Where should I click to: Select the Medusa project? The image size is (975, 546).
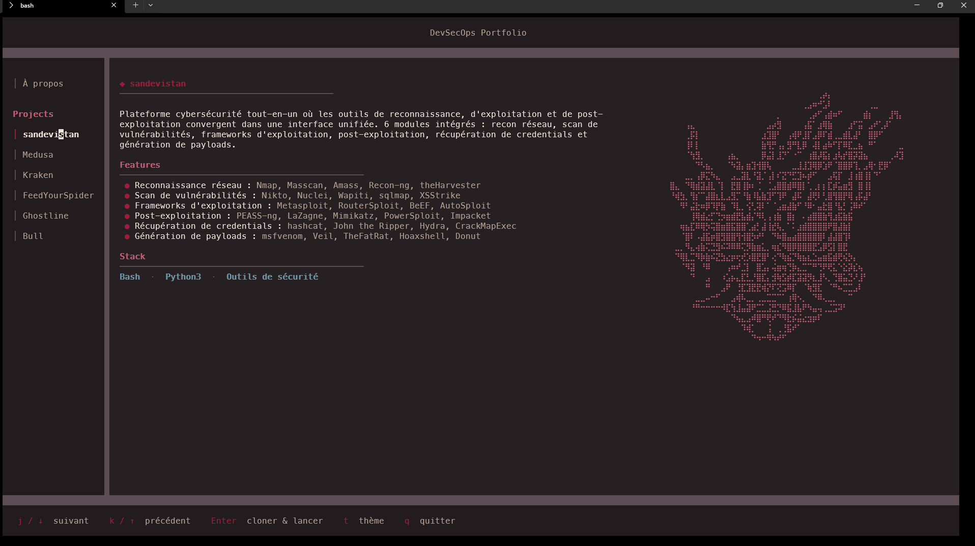click(x=38, y=155)
